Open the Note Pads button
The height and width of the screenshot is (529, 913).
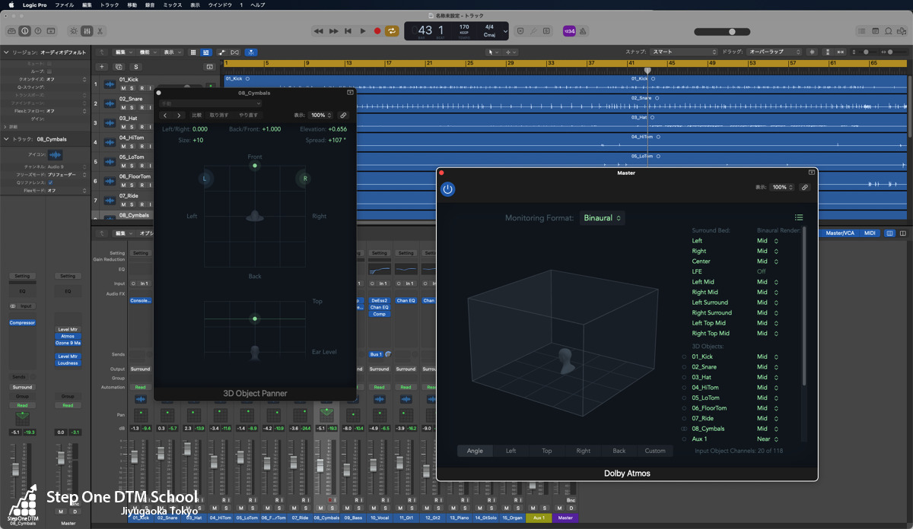(875, 31)
